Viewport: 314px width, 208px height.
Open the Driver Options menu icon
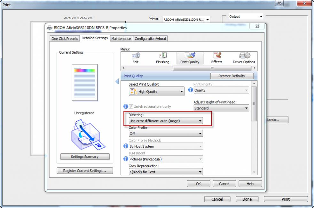click(x=244, y=58)
